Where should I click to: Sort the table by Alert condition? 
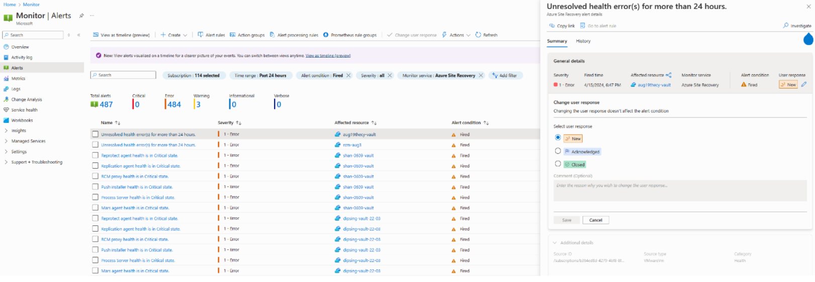click(470, 123)
